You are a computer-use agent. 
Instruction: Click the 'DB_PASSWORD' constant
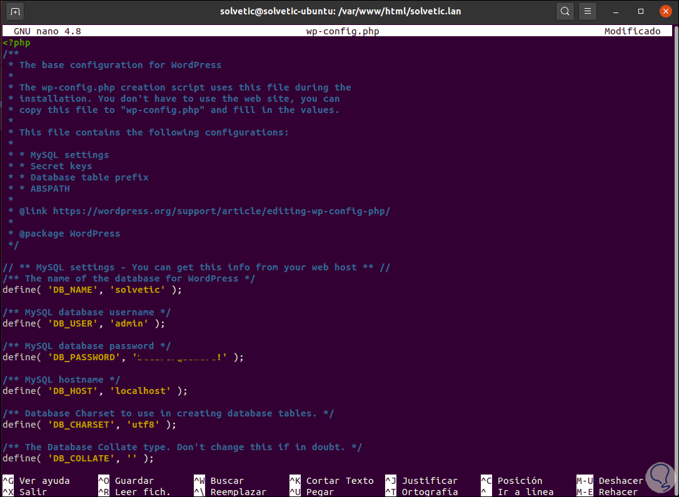[84, 357]
